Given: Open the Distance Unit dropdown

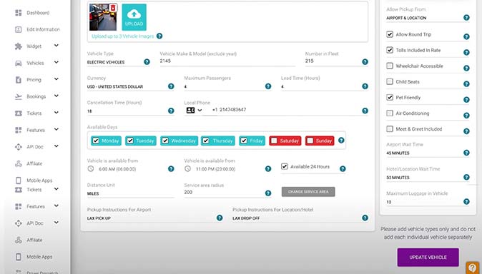Looking at the screenshot, I should pyautogui.click(x=131, y=193).
